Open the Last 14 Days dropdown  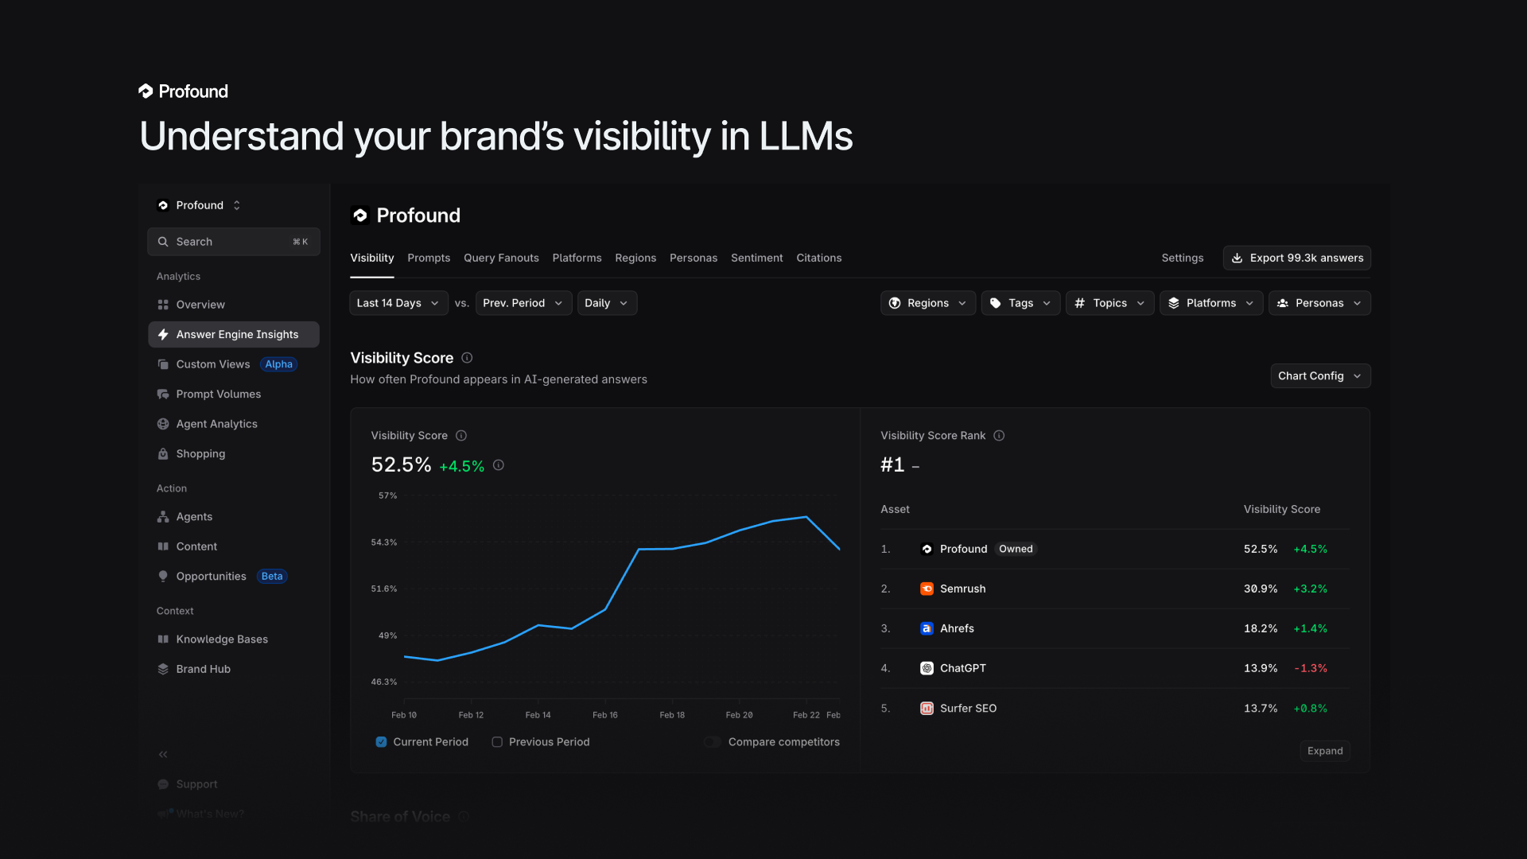[x=398, y=303]
